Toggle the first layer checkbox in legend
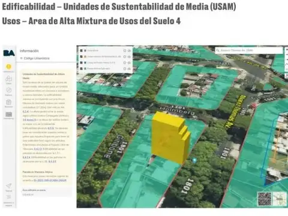The width and height of the screenshot is (288, 216). pyautogui.click(x=81, y=50)
